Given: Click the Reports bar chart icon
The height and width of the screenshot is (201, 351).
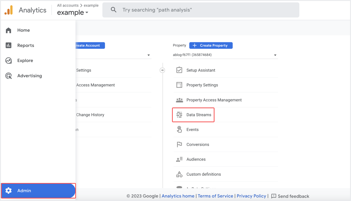Looking at the screenshot, I should 8,45.
